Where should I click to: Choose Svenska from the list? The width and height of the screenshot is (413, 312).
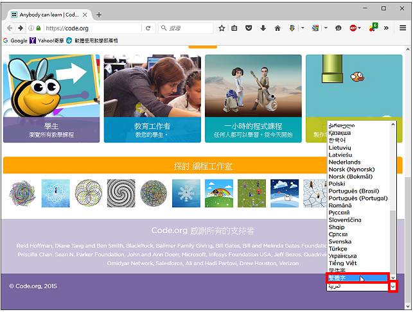click(x=358, y=241)
